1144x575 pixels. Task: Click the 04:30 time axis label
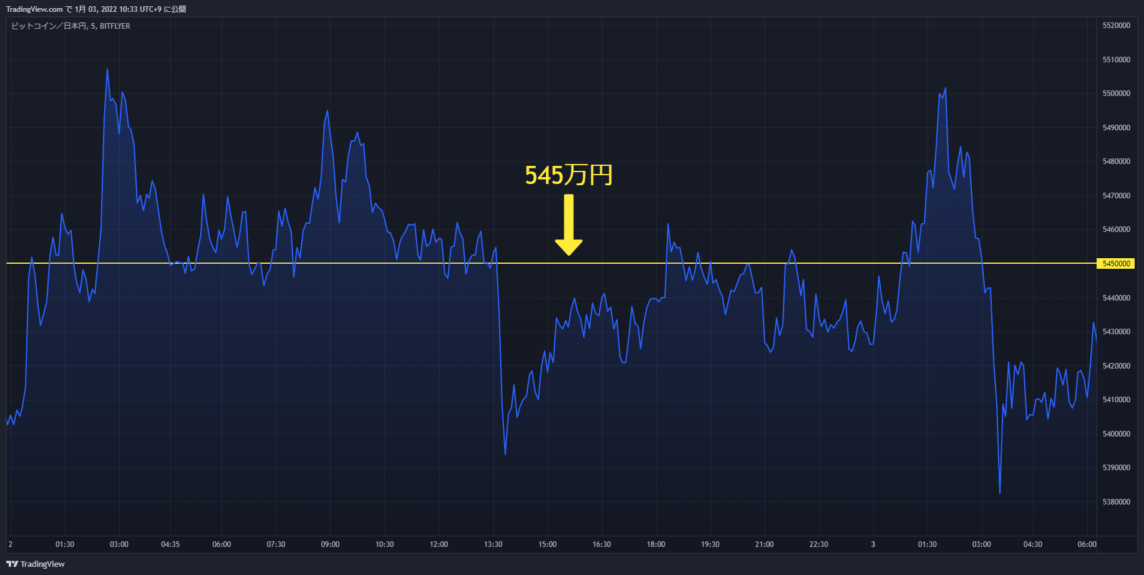coord(1032,544)
